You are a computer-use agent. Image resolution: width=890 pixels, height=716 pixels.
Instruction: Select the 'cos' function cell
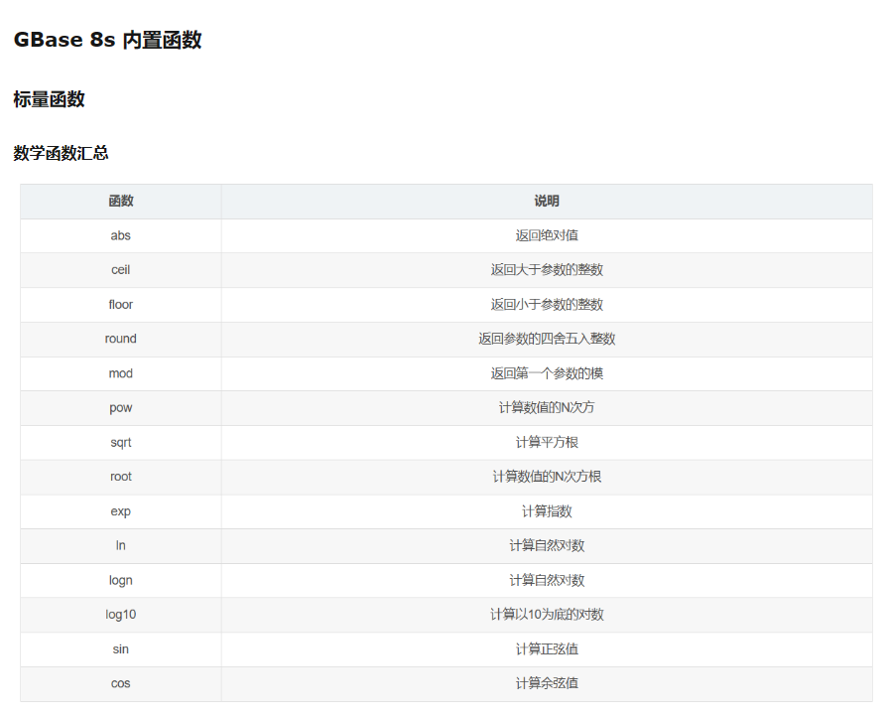[x=121, y=683]
